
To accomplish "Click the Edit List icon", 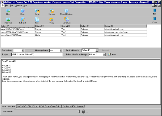I will tap(23, 20).
